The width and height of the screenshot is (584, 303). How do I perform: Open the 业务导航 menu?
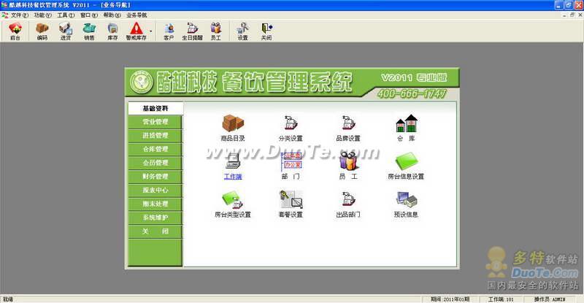click(137, 15)
